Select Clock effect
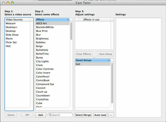Viewport: 166px width, 122px height. pos(52,65)
